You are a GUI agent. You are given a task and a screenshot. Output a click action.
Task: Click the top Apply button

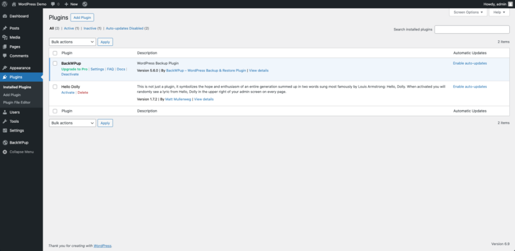coord(105,42)
